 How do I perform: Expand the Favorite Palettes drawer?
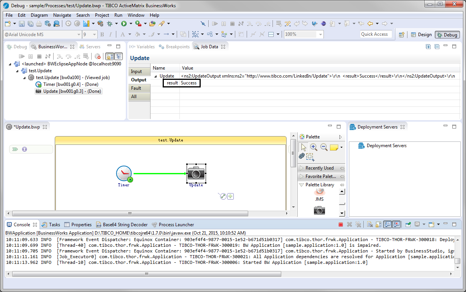322,176
